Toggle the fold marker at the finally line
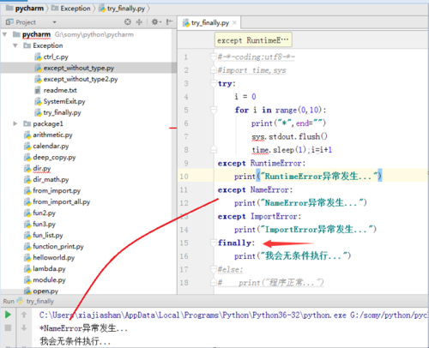Image resolution: width=429 pixels, height=348 pixels. click(x=214, y=243)
